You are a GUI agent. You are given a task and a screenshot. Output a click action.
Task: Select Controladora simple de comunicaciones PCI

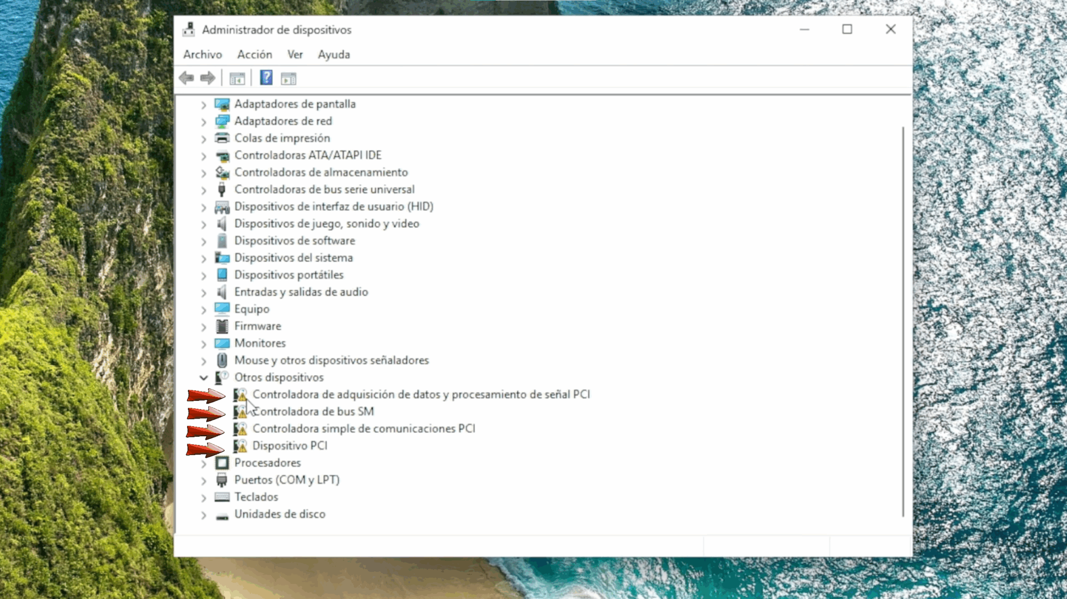point(364,428)
